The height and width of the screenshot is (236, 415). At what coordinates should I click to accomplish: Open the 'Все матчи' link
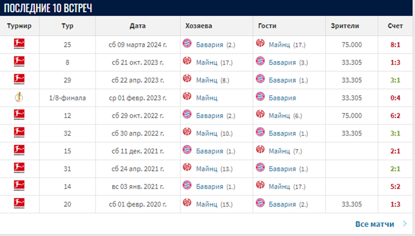point(375,224)
